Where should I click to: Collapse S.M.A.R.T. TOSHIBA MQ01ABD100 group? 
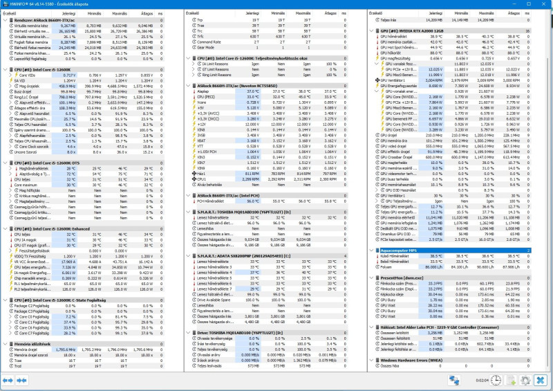(188, 212)
